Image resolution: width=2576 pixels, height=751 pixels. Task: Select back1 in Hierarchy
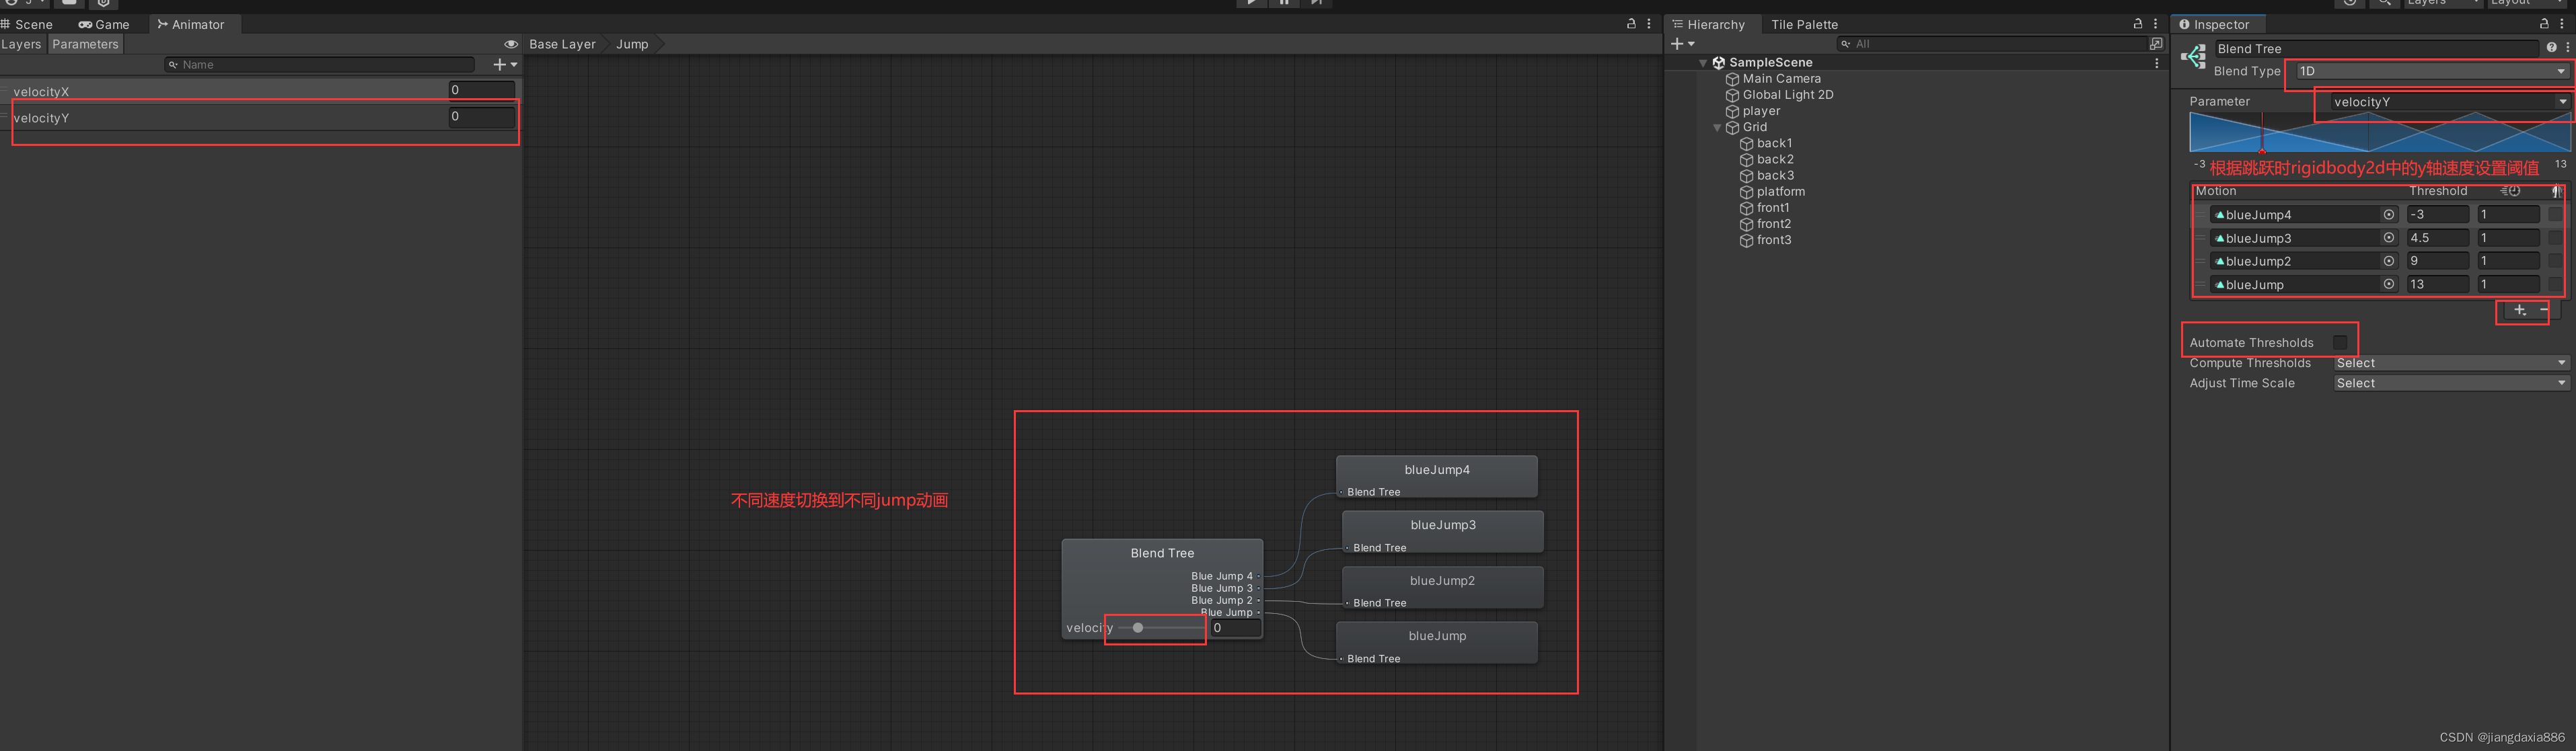(1774, 143)
